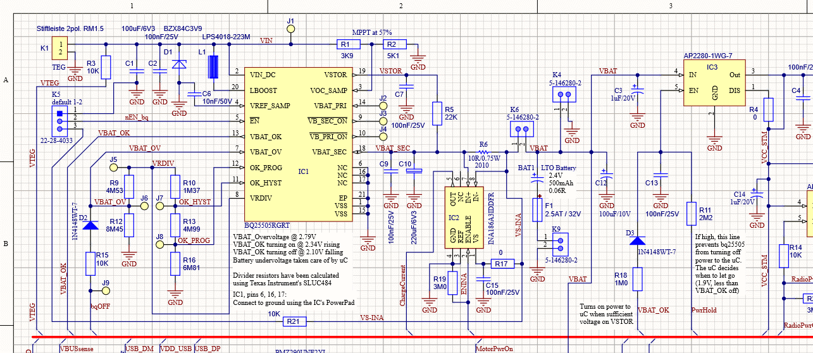Select diode D3 symbol

point(638,240)
